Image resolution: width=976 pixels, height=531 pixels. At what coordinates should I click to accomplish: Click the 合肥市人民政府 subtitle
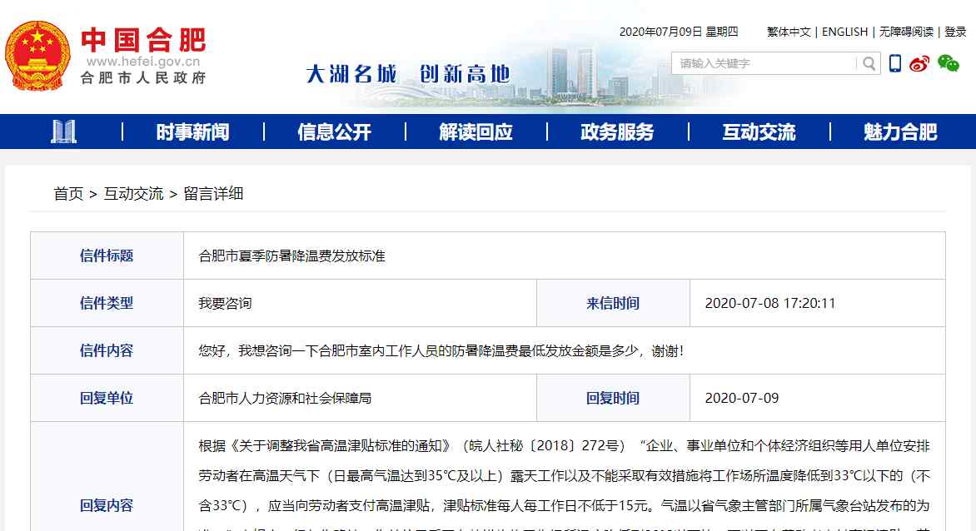[x=143, y=77]
